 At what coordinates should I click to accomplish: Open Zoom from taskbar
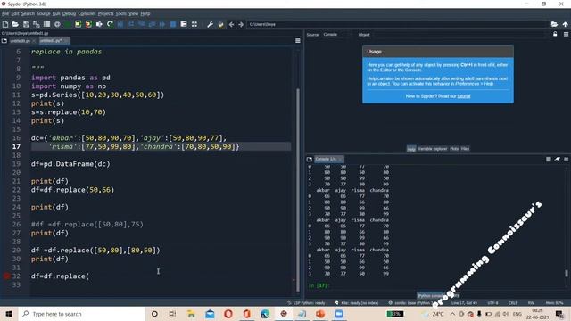(x=339, y=314)
